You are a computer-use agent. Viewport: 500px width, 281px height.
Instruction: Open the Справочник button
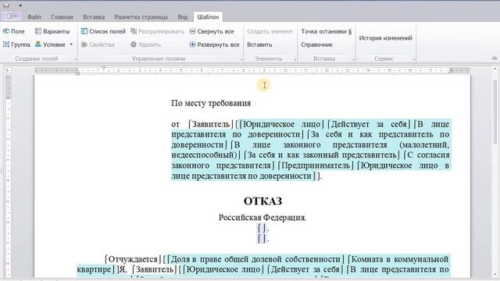click(x=316, y=44)
